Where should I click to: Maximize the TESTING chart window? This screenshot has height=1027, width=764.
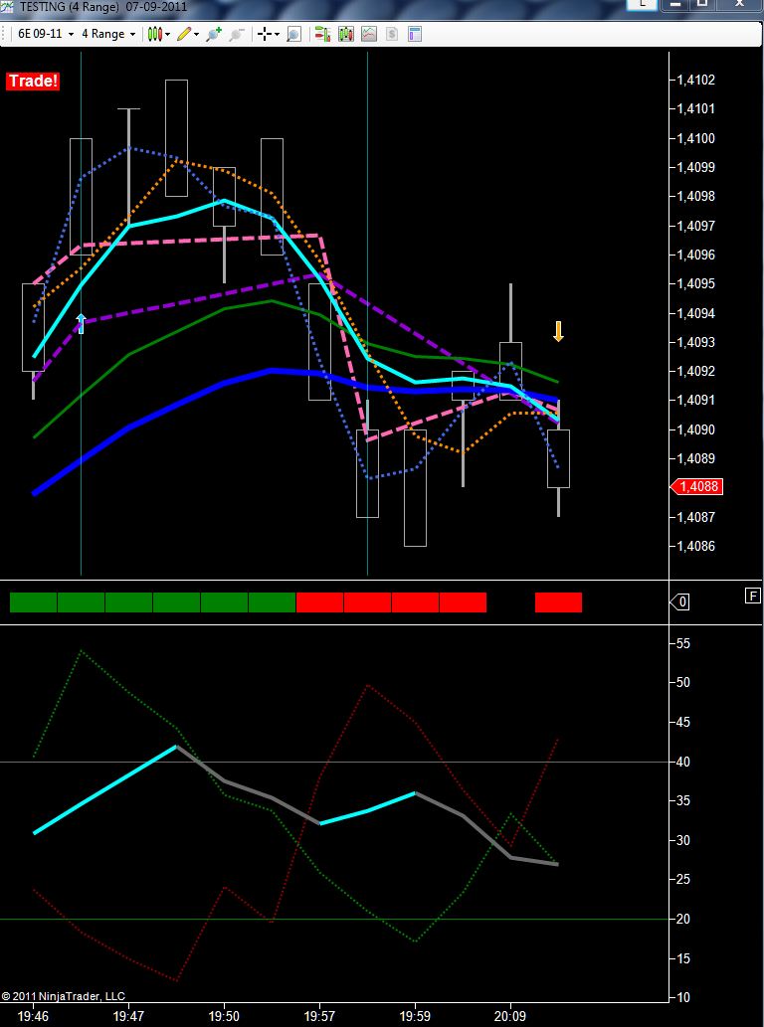coord(701,4)
